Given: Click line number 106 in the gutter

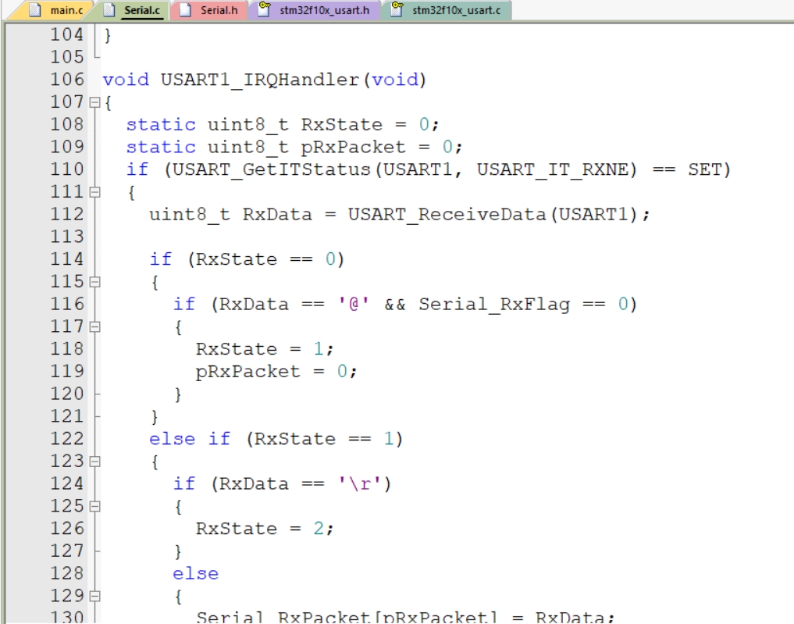Looking at the screenshot, I should [x=67, y=80].
